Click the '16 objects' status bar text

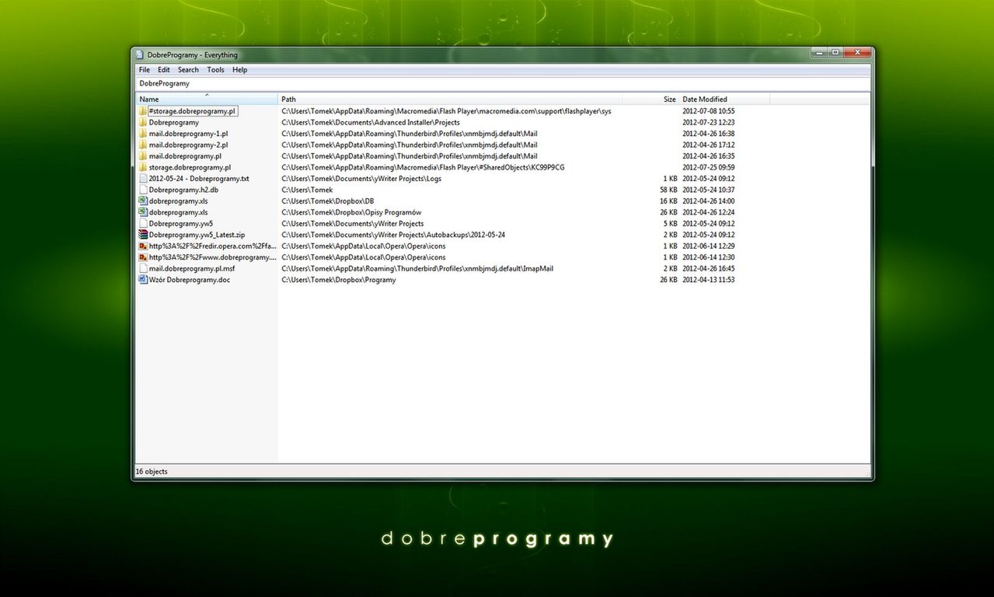point(152,472)
